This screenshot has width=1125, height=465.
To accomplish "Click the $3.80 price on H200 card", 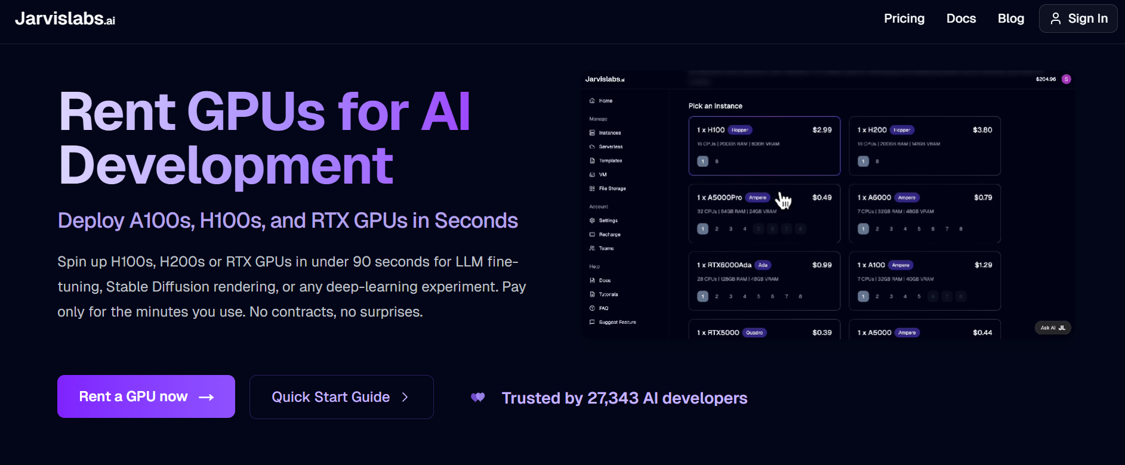I will [x=982, y=130].
